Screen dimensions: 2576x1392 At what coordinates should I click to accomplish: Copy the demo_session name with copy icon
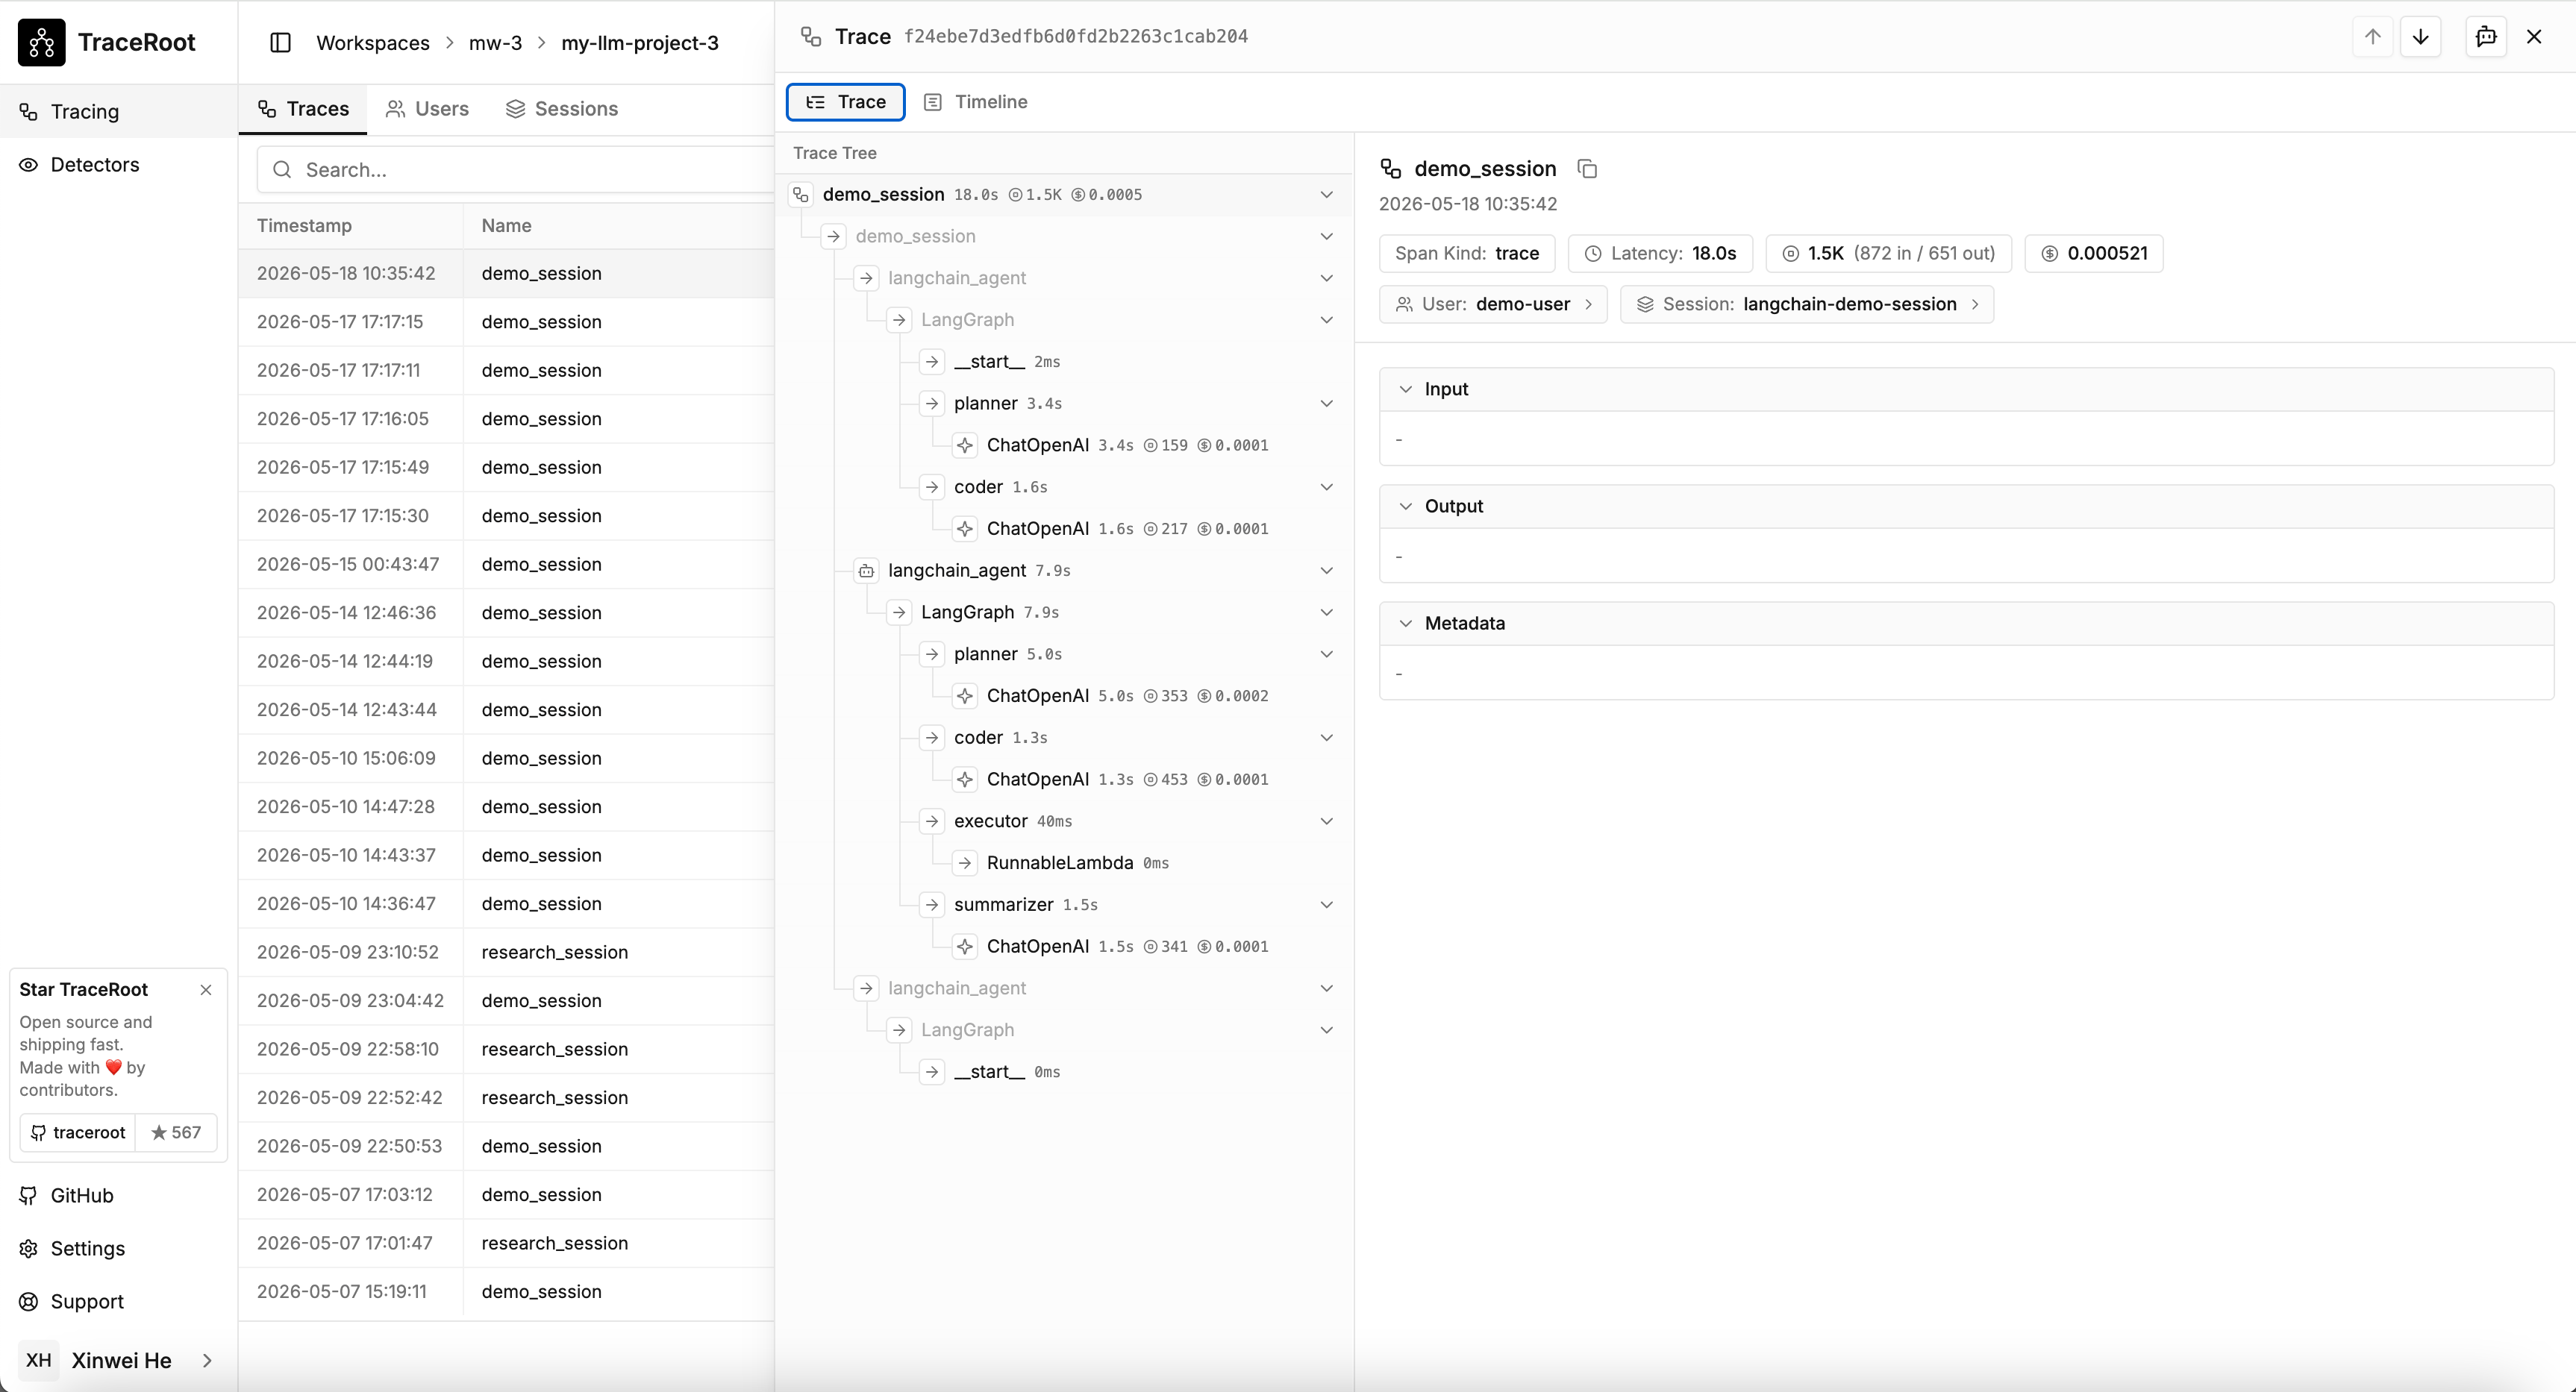1587,169
